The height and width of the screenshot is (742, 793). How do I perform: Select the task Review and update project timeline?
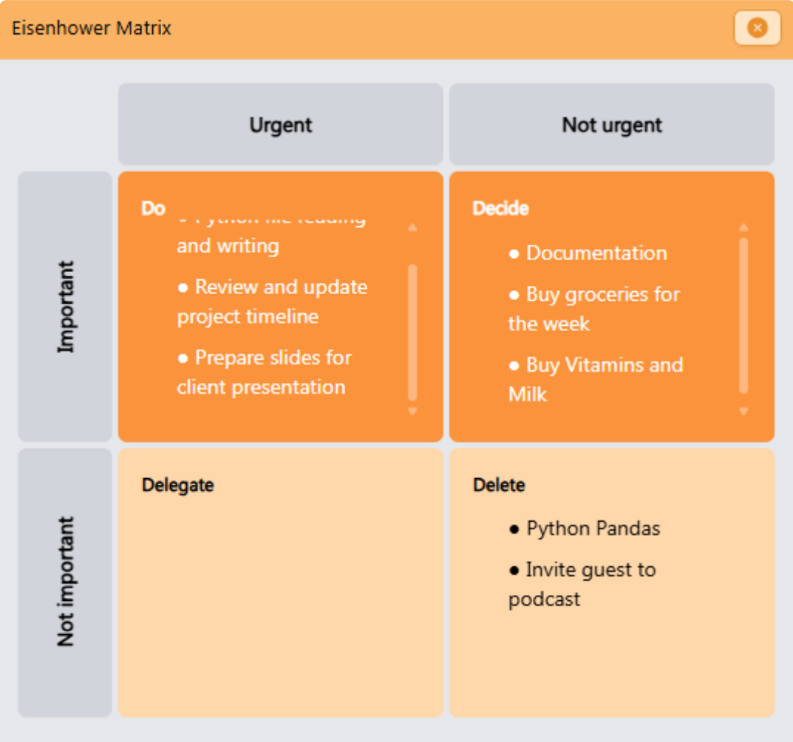(271, 302)
